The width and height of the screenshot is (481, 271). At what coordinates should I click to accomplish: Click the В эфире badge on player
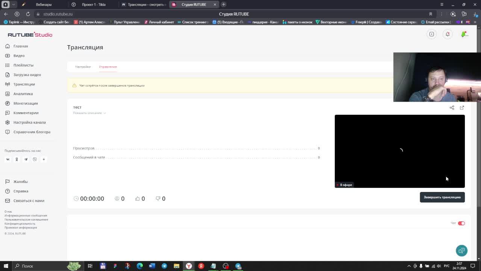(344, 185)
